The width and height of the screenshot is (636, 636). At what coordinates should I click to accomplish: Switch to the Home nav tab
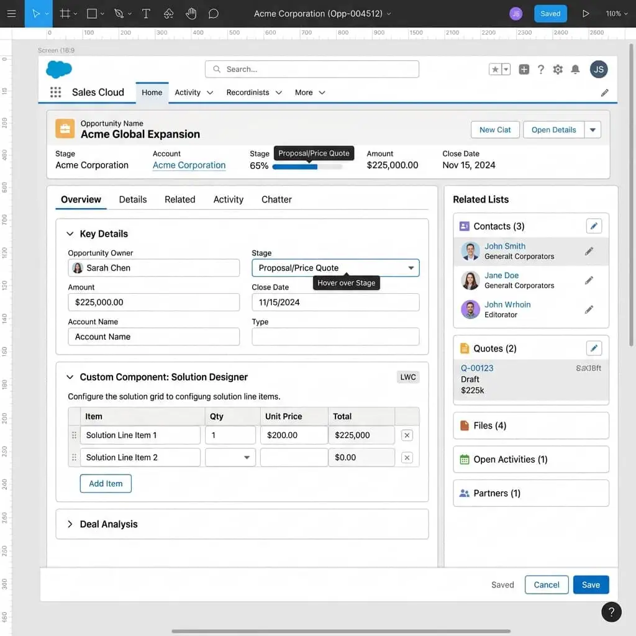point(152,93)
